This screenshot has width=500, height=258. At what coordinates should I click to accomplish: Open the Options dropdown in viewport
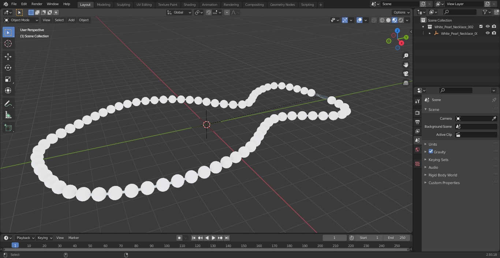pos(401,12)
